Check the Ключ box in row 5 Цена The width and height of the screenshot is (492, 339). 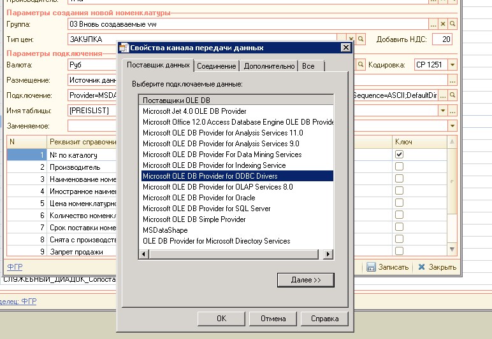[399, 202]
